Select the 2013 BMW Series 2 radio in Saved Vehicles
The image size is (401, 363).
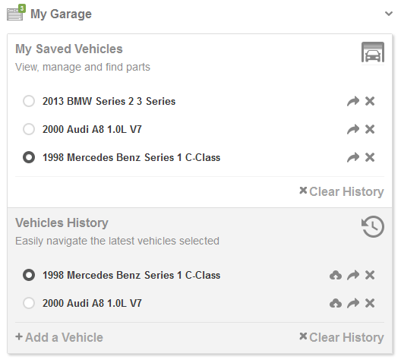pos(29,101)
